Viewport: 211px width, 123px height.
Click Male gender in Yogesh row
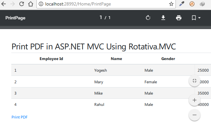[149, 70]
